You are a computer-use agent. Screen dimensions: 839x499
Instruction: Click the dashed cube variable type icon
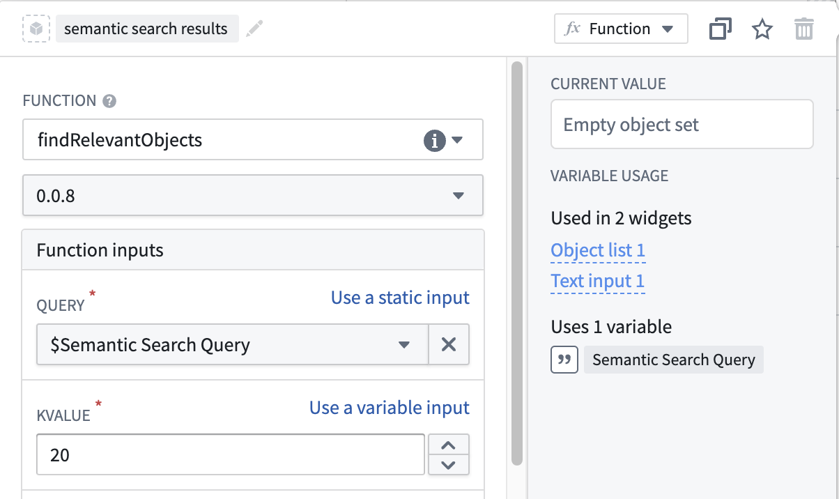(36, 29)
